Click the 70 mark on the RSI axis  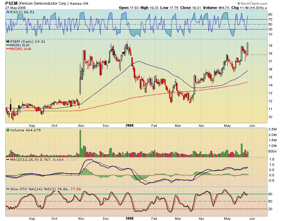(270, 20)
